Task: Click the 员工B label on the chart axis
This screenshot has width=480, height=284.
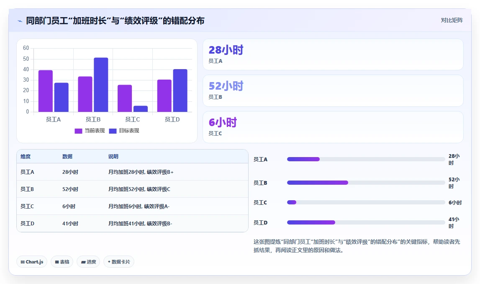Action: point(93,119)
